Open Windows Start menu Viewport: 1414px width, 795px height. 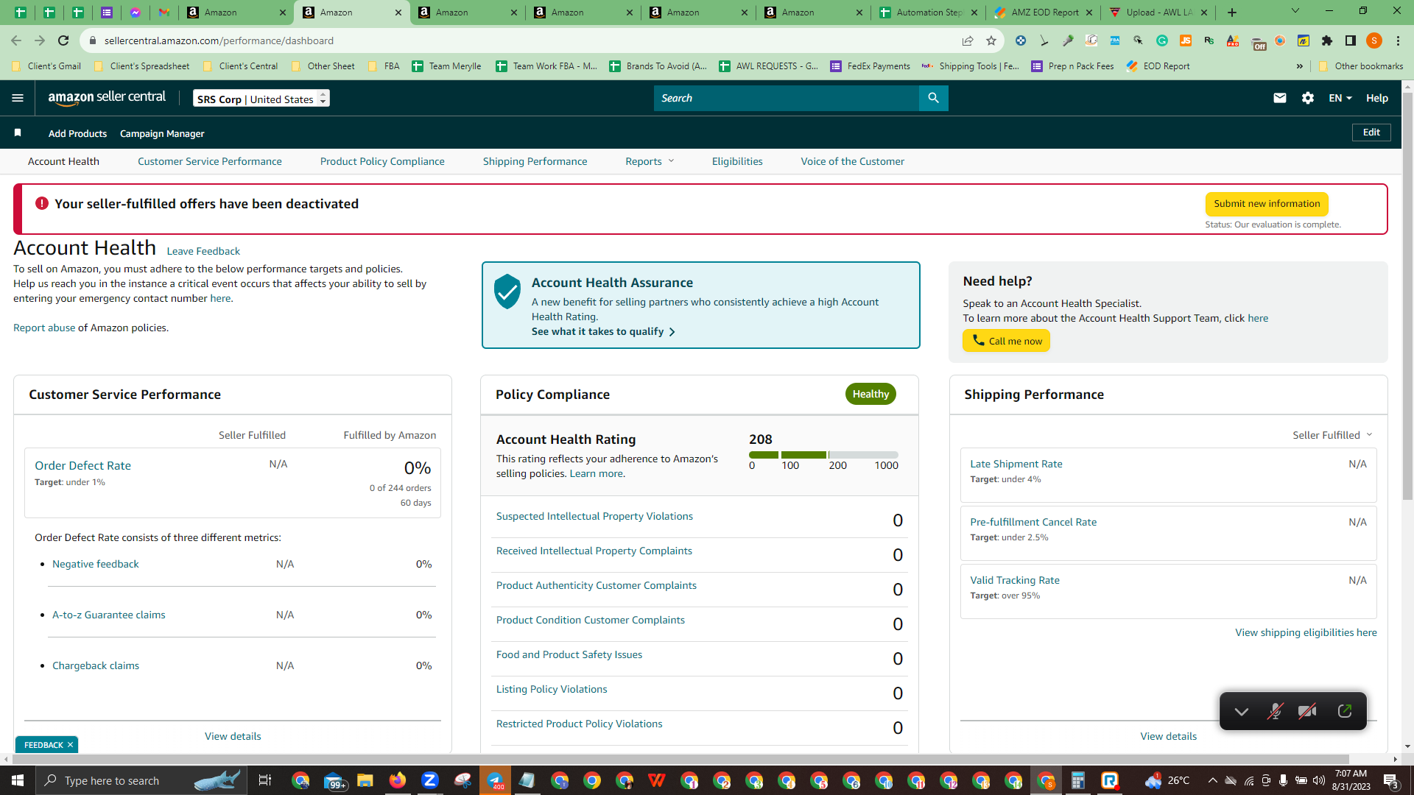tap(18, 780)
